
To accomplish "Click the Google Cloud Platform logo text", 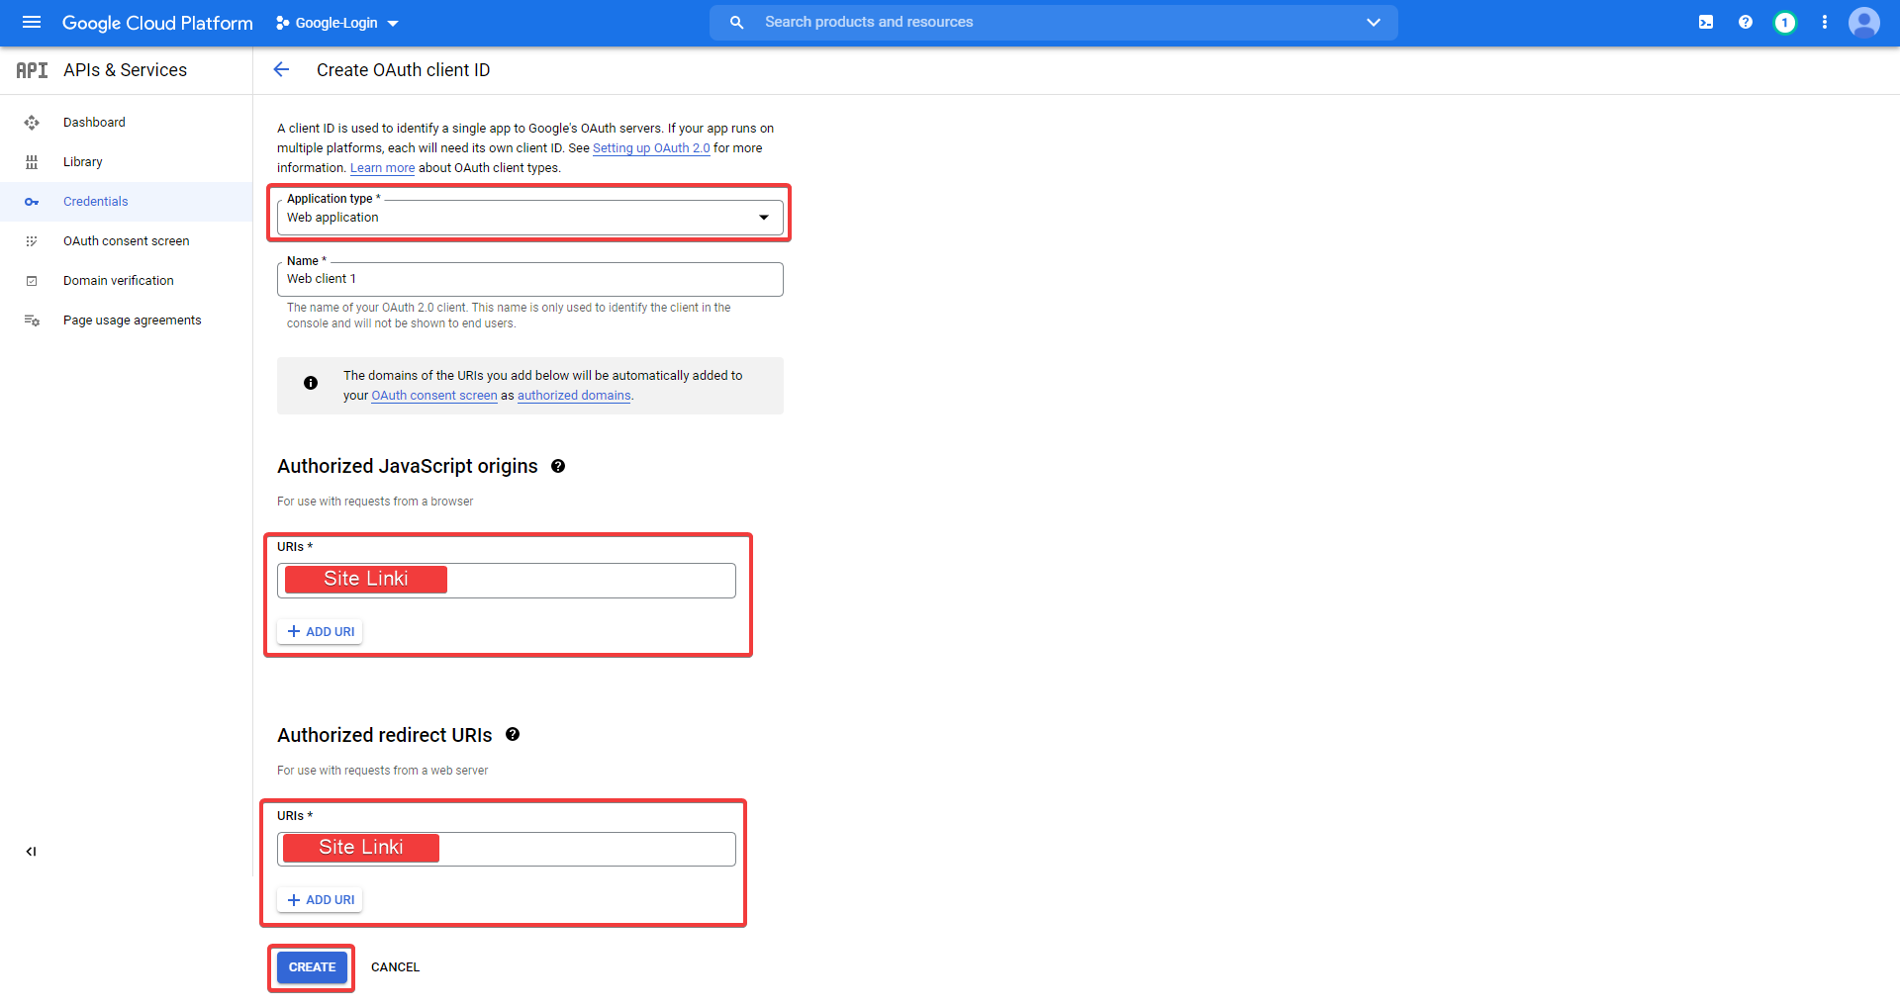I will pyautogui.click(x=157, y=23).
